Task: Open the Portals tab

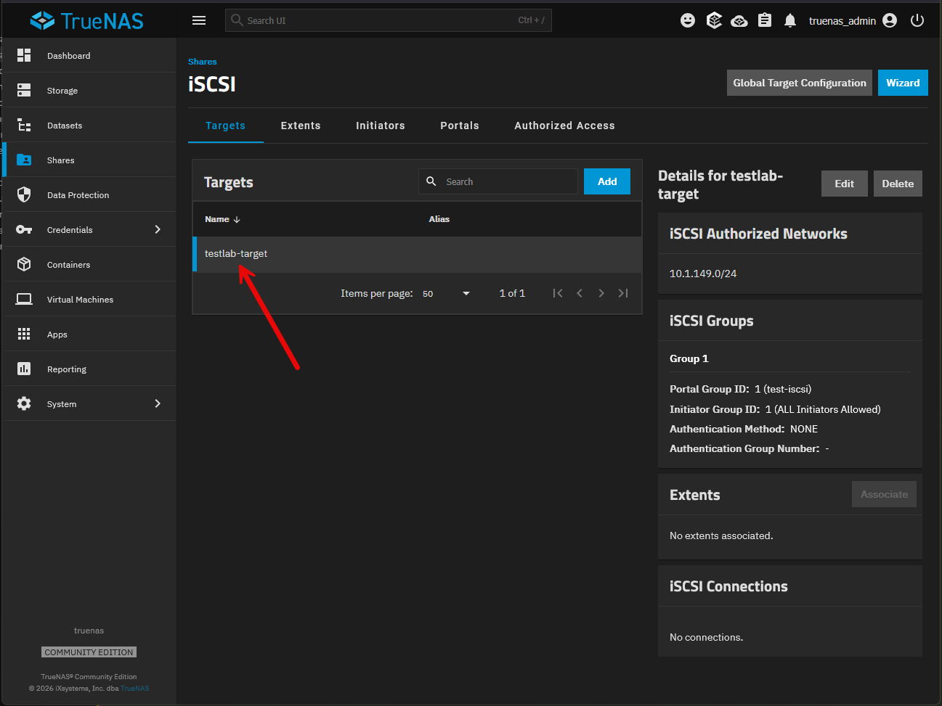Action: pyautogui.click(x=460, y=126)
